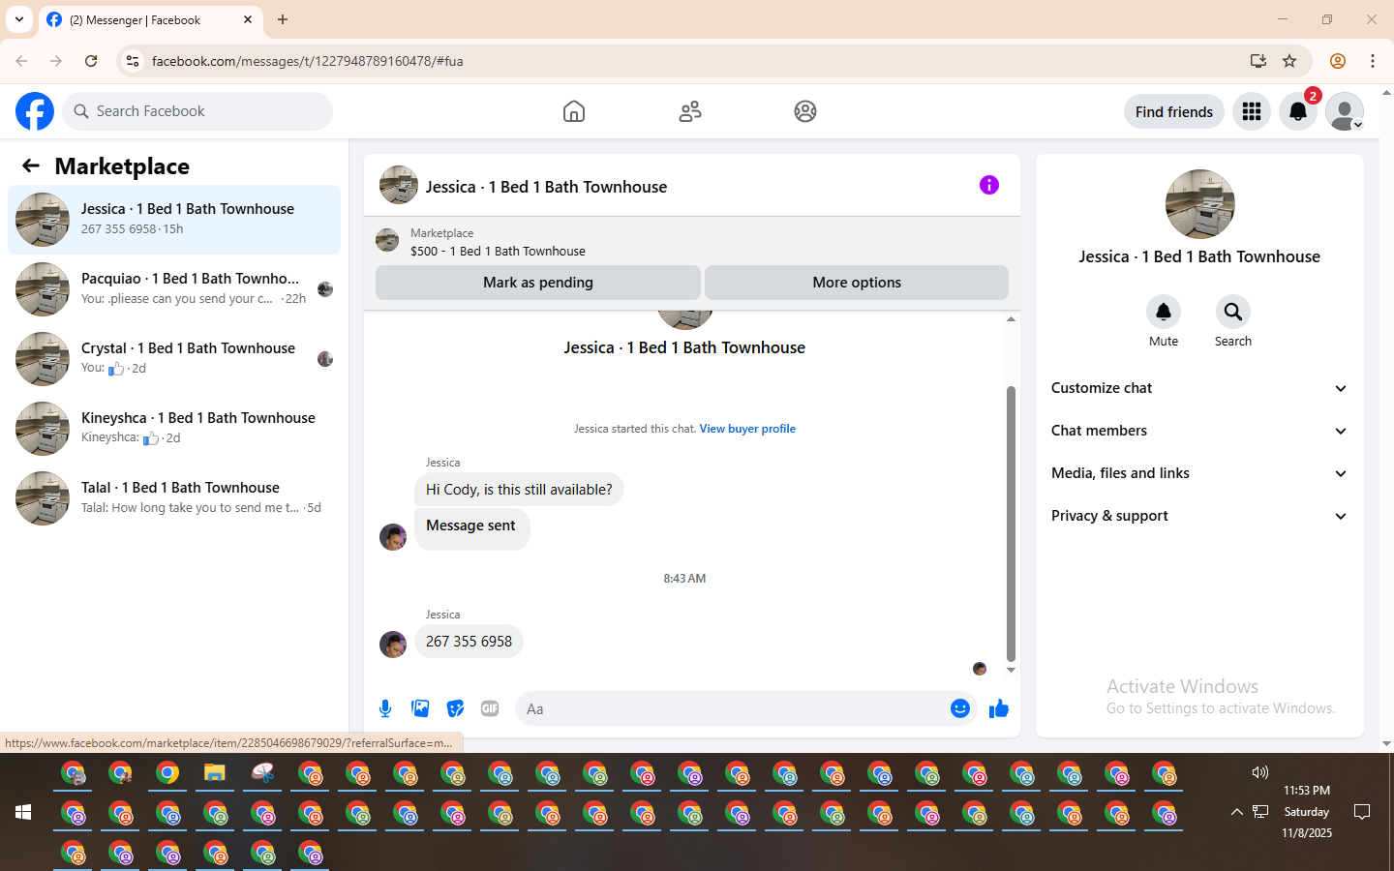
Task: Open the Windows notification center
Action: coord(1362,812)
